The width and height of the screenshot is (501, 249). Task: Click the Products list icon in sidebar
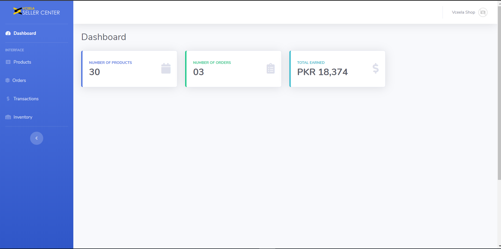pyautogui.click(x=8, y=62)
